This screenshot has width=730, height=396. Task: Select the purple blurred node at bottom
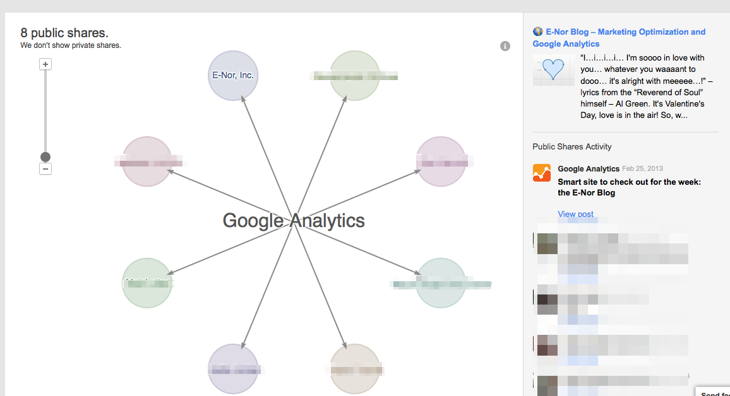point(233,369)
